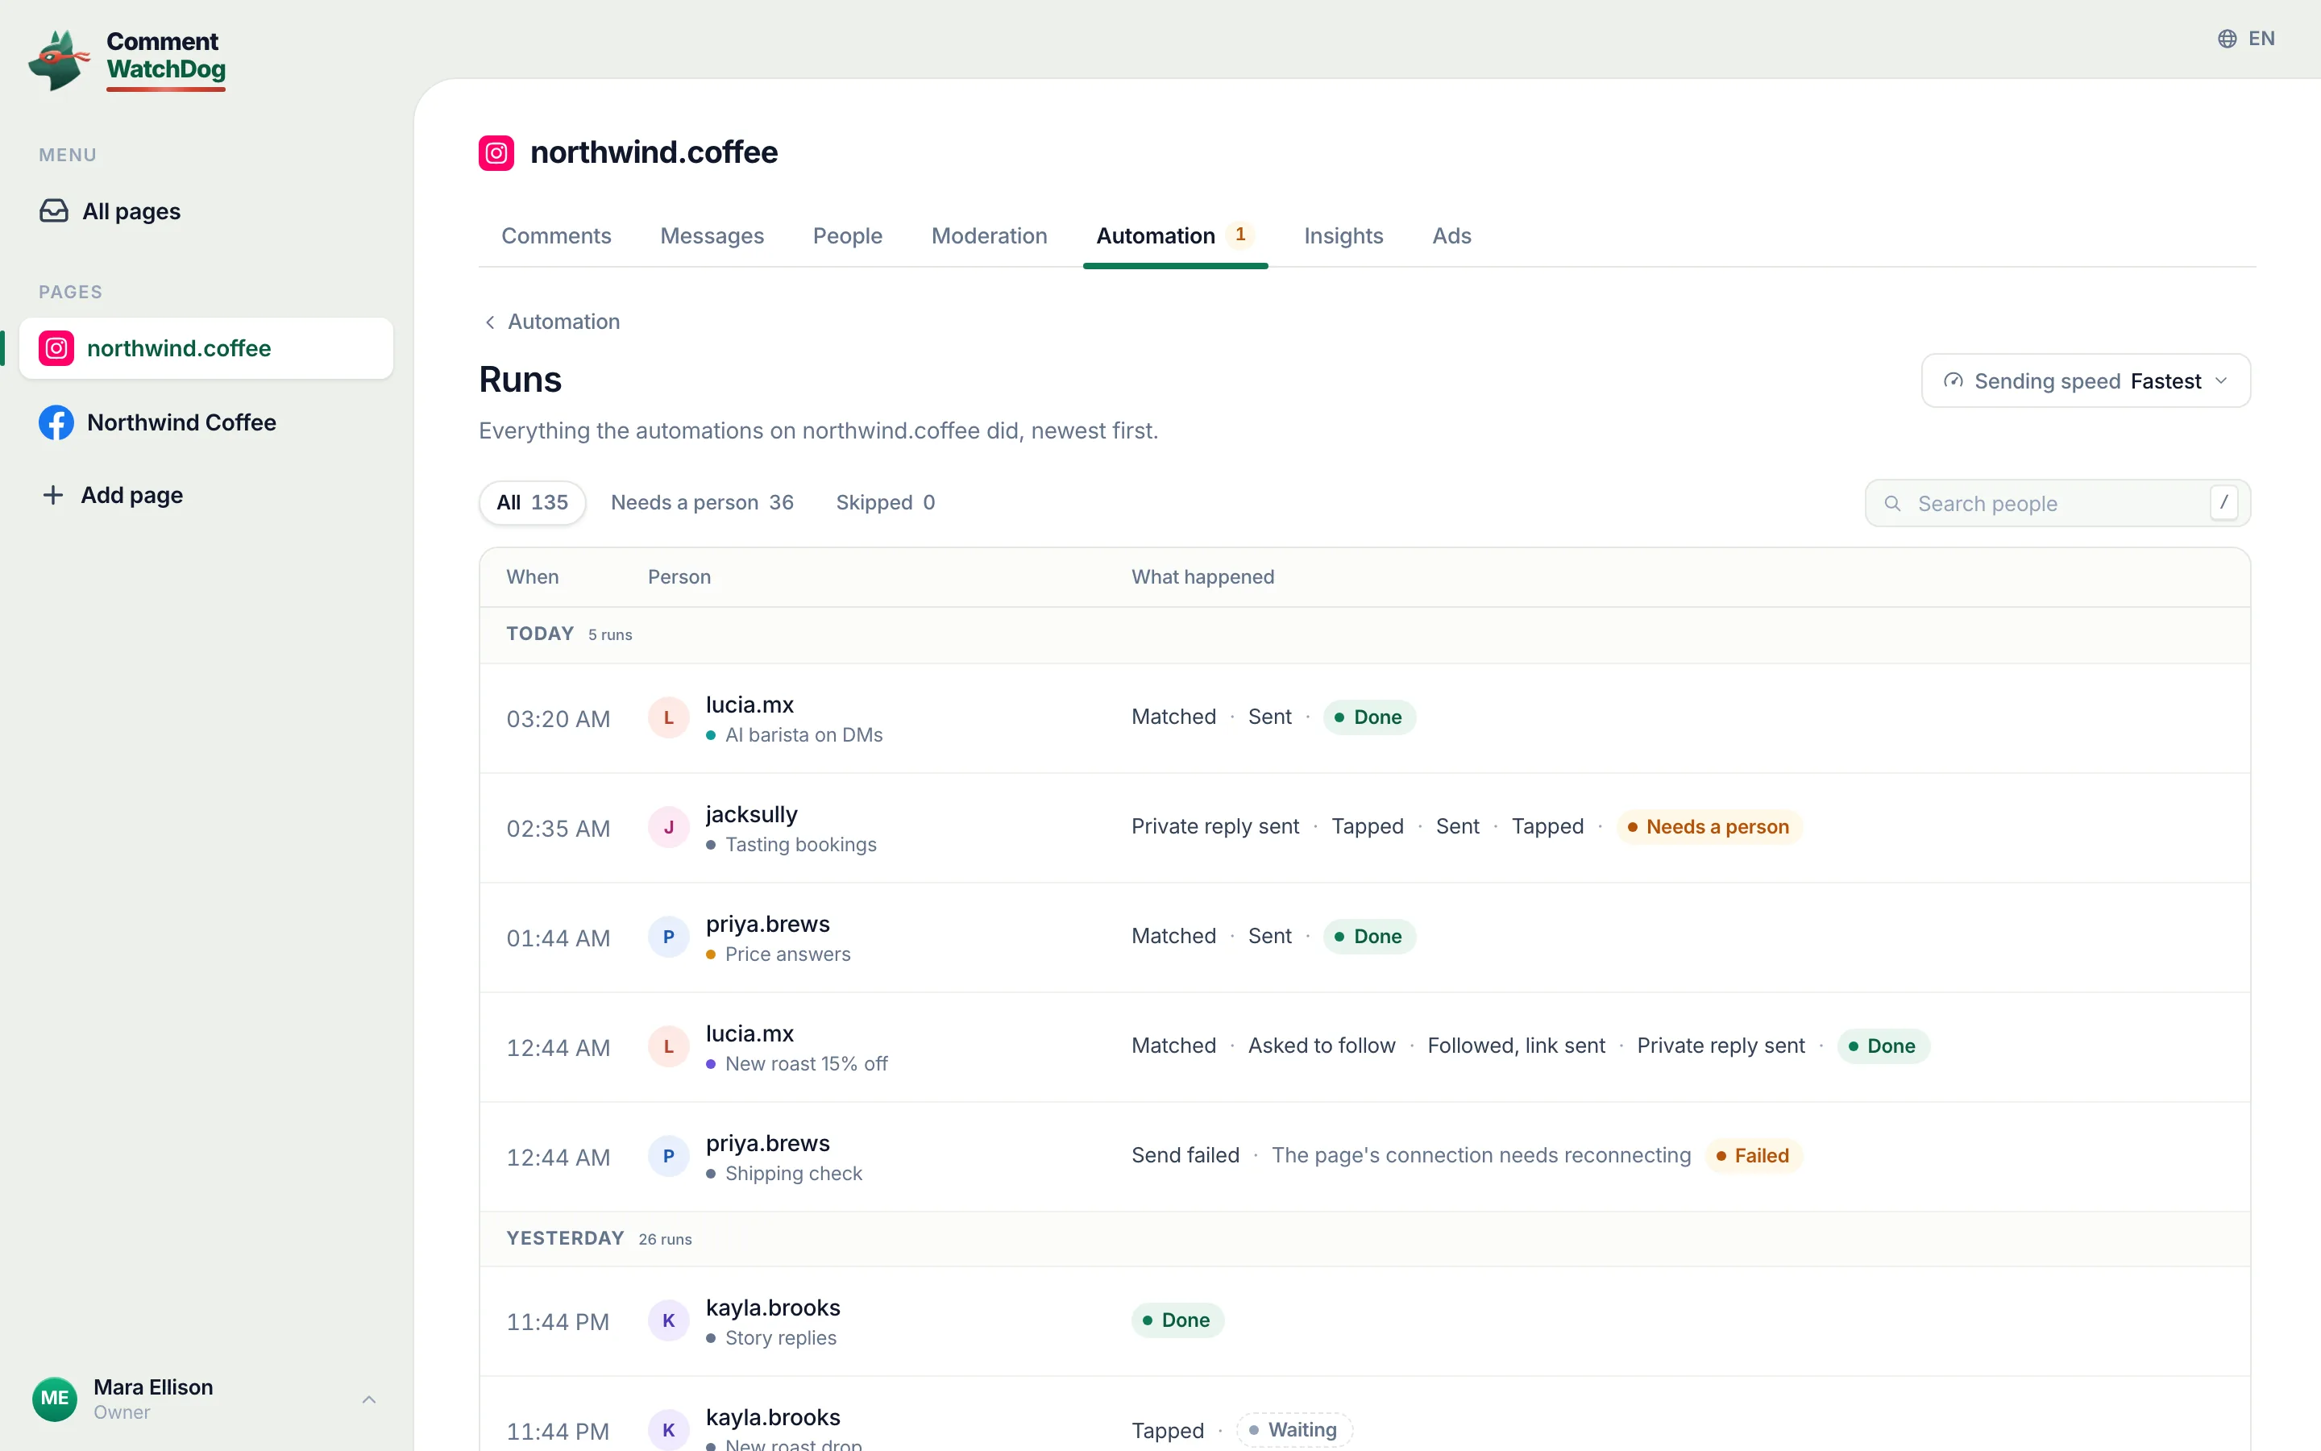Click kayla.brooks avatar on Tapped Waiting row
2321x1451 pixels.
[x=668, y=1430]
